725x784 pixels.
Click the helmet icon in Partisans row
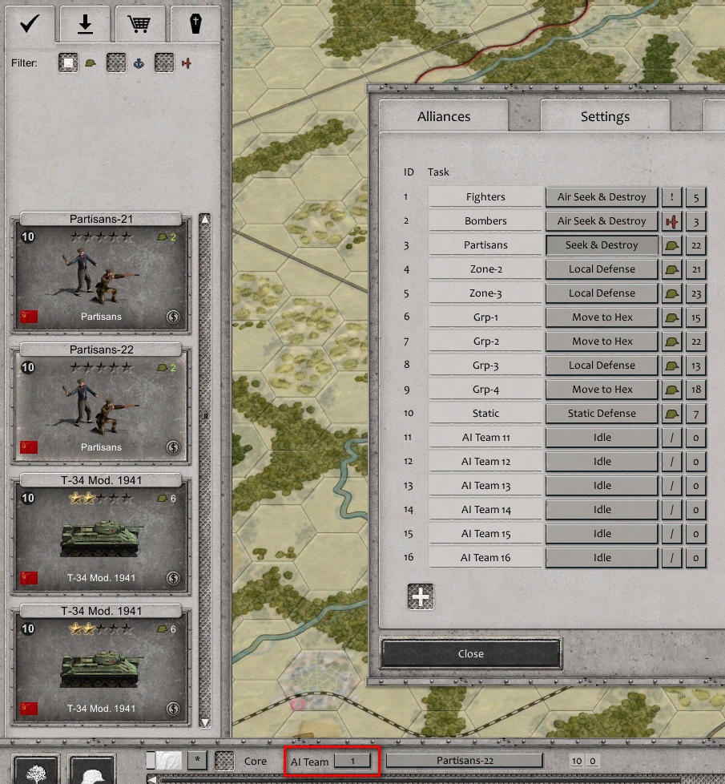pyautogui.click(x=671, y=245)
